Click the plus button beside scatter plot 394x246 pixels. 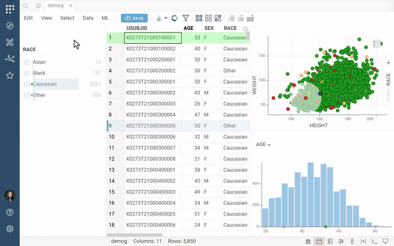389,63
